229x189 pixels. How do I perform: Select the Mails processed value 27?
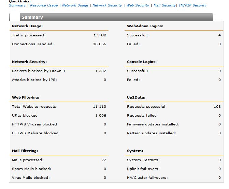103,160
